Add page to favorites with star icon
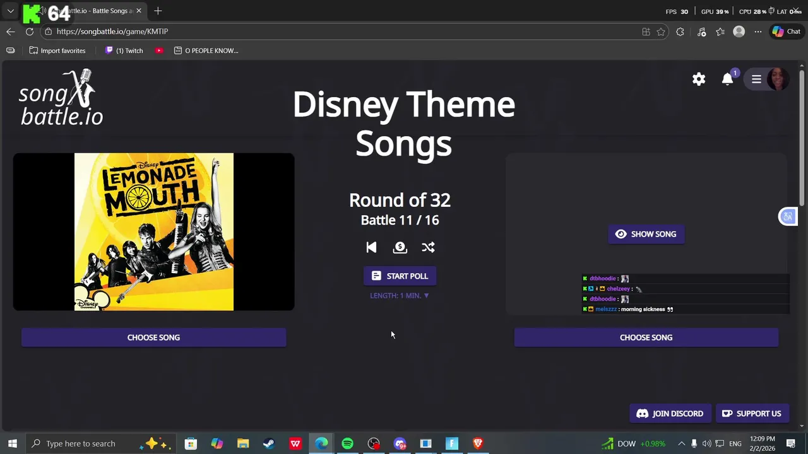This screenshot has width=808, height=454. pos(661,32)
